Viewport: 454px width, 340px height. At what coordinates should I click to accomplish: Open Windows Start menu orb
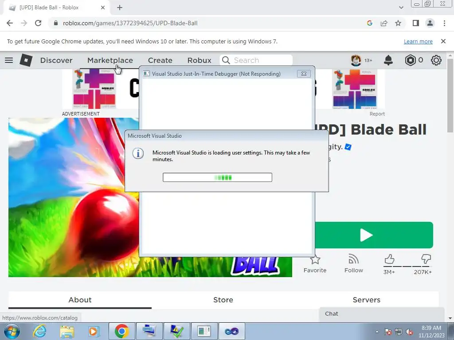pos(12,331)
